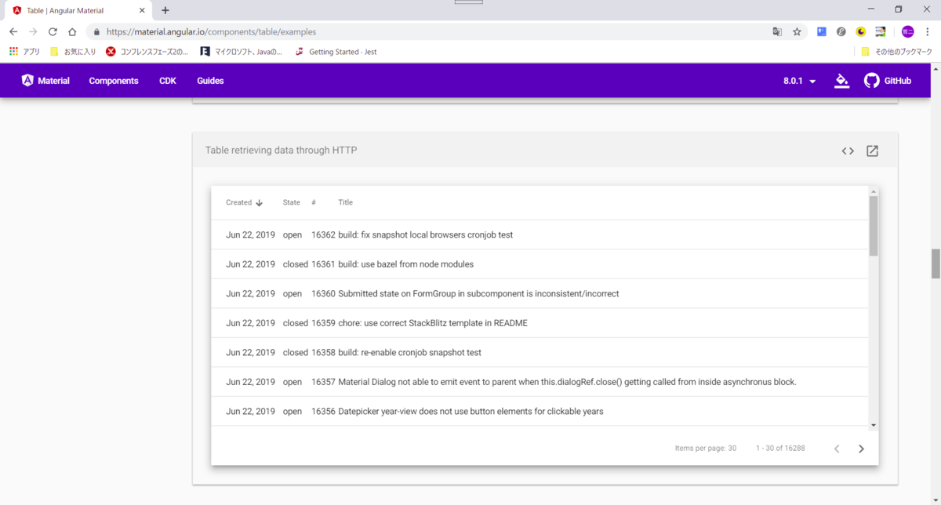Viewport: 941px width, 505px height.
Task: Click the Chrome profile avatar icon
Action: coord(906,31)
